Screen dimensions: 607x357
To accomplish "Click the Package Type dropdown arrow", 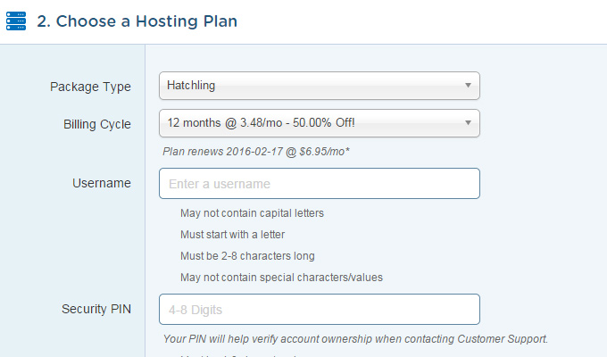I will tap(468, 85).
